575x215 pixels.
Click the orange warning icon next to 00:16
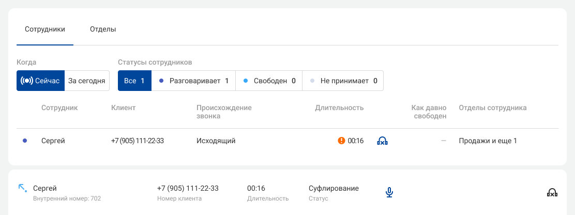point(341,141)
